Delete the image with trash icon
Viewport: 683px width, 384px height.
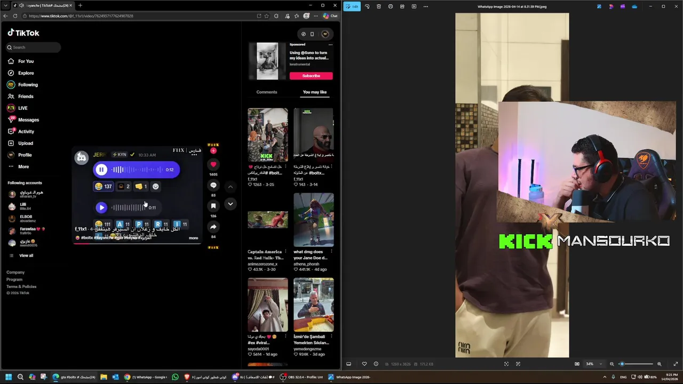pos(379,6)
